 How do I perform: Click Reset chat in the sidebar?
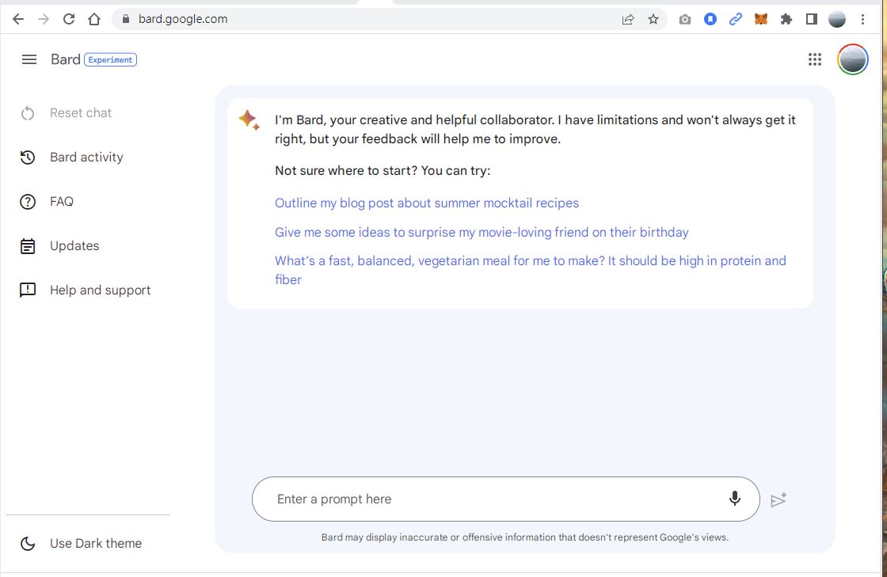(80, 113)
